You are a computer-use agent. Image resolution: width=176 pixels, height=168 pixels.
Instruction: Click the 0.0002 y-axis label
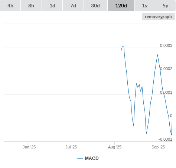[x=166, y=69]
